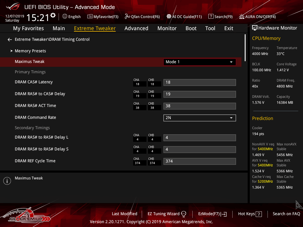Image resolution: width=303 pixels, height=227 pixels.
Task: Click the EZ Tuning Wizard bulb icon
Action: [x=183, y=214]
